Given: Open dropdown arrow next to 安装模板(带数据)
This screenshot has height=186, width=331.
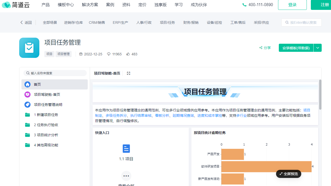Looking at the screenshot, I should (318, 48).
